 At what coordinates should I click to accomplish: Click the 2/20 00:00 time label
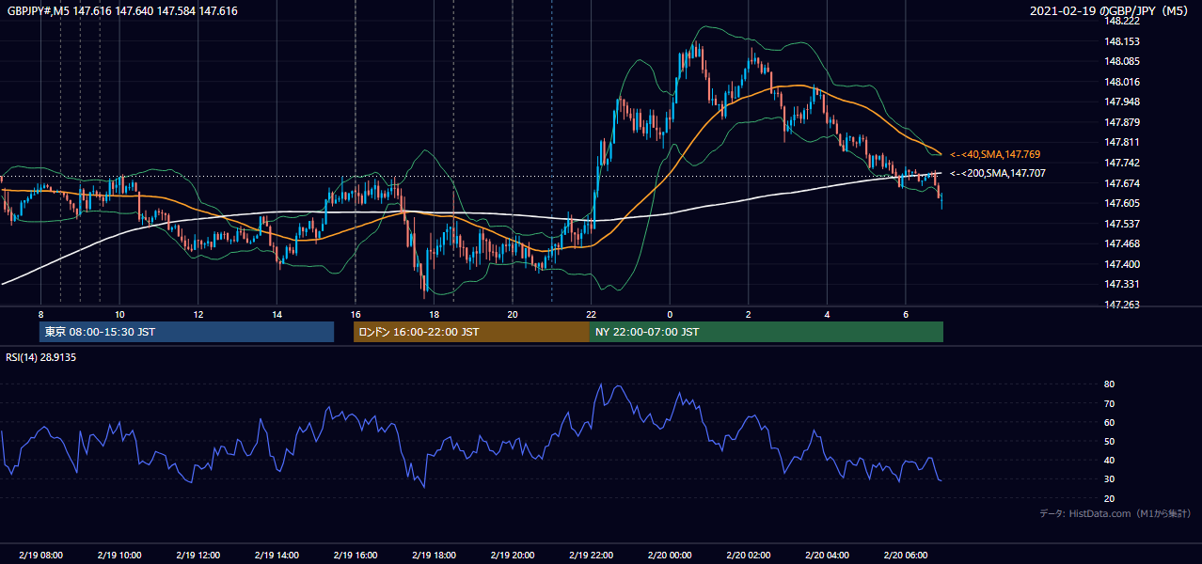[669, 556]
